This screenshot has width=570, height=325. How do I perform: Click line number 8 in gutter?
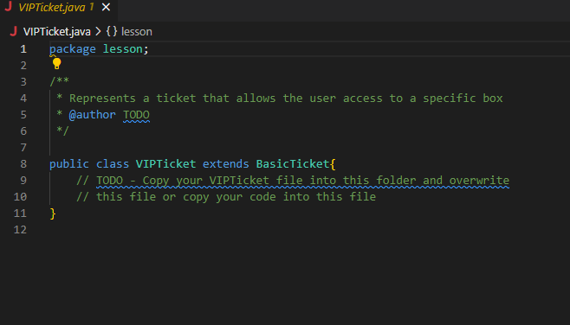click(23, 164)
